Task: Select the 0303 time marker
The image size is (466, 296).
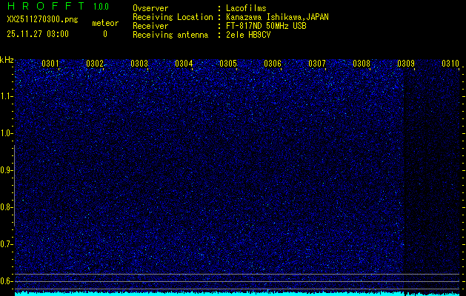Action: (x=139, y=64)
